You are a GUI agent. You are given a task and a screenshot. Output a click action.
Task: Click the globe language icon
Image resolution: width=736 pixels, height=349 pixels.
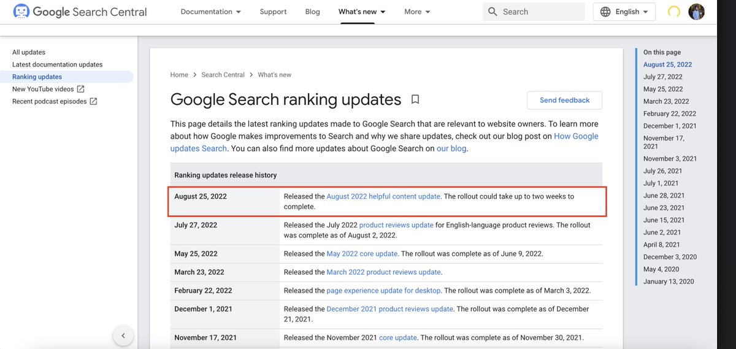[x=605, y=12]
